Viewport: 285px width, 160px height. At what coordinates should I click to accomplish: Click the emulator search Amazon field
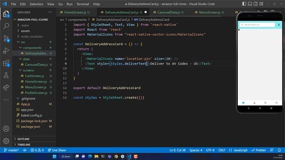tap(257, 25)
